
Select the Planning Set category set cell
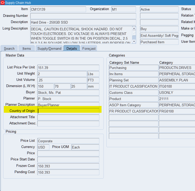pos(134,80)
